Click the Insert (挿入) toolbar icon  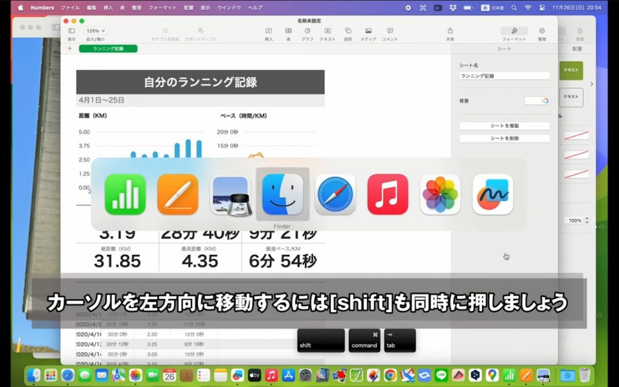coord(269,31)
